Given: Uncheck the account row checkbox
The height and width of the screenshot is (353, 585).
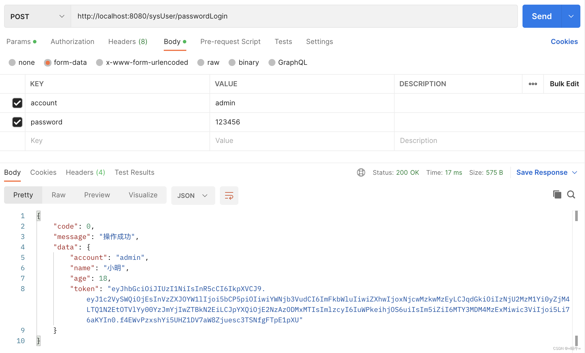Looking at the screenshot, I should [17, 103].
